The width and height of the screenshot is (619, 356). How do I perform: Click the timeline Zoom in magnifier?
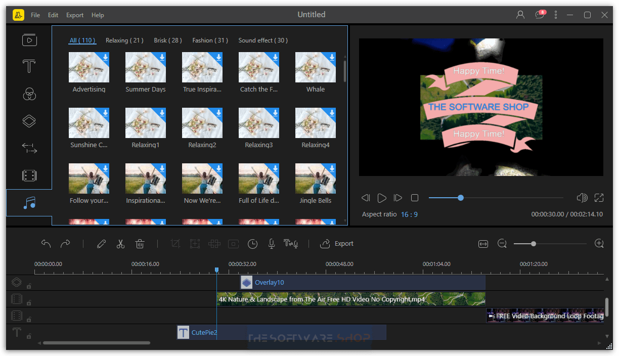point(599,244)
